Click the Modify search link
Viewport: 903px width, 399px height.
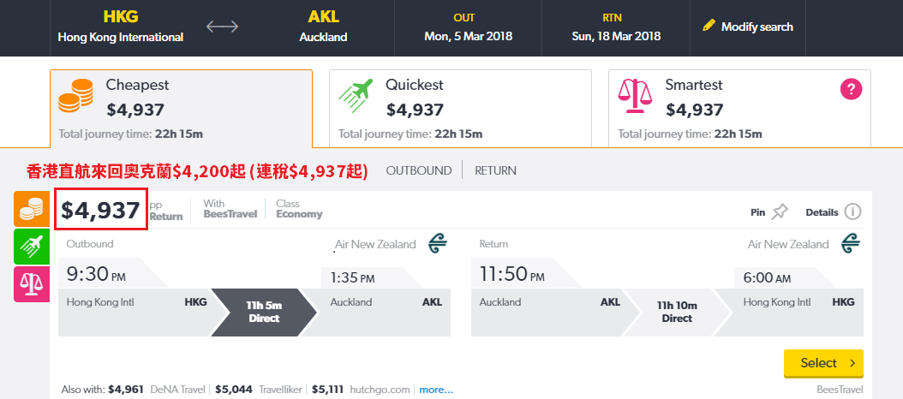point(756,27)
